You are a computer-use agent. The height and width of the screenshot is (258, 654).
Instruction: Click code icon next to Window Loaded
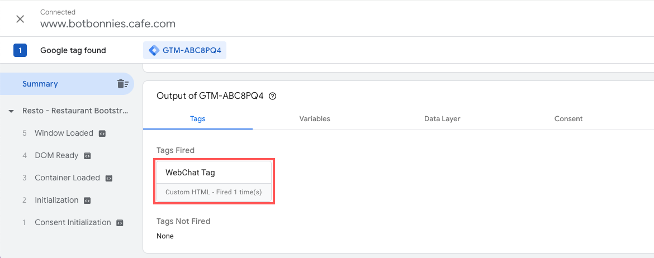(x=102, y=133)
